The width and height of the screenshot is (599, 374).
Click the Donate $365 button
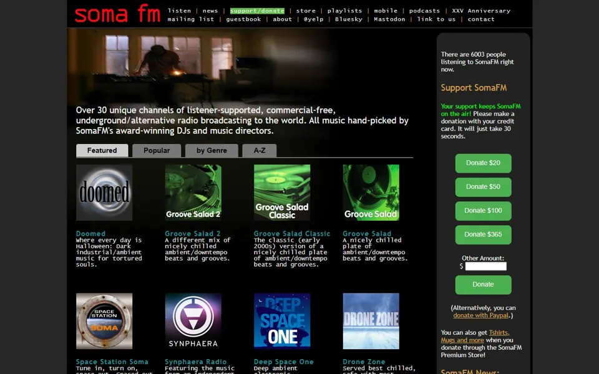[483, 234]
